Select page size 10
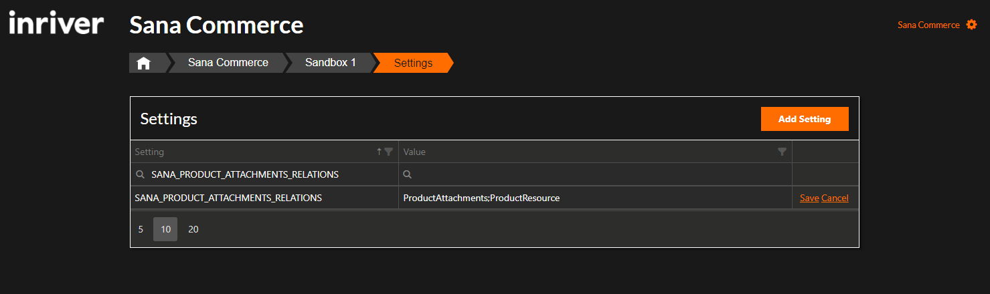The height and width of the screenshot is (294, 990). pyautogui.click(x=165, y=229)
